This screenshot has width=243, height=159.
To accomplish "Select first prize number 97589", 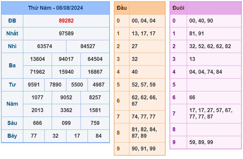I will click(x=66, y=34).
